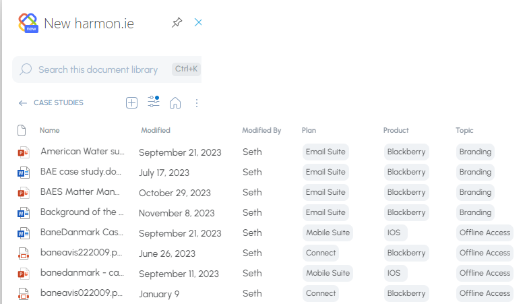Click the baneavis222009 PDF file icon
The width and height of the screenshot is (527, 304).
[24, 253]
